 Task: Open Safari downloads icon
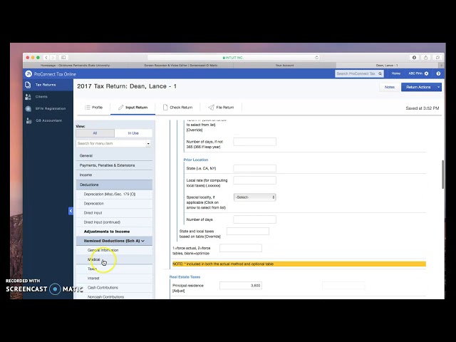coord(414,58)
